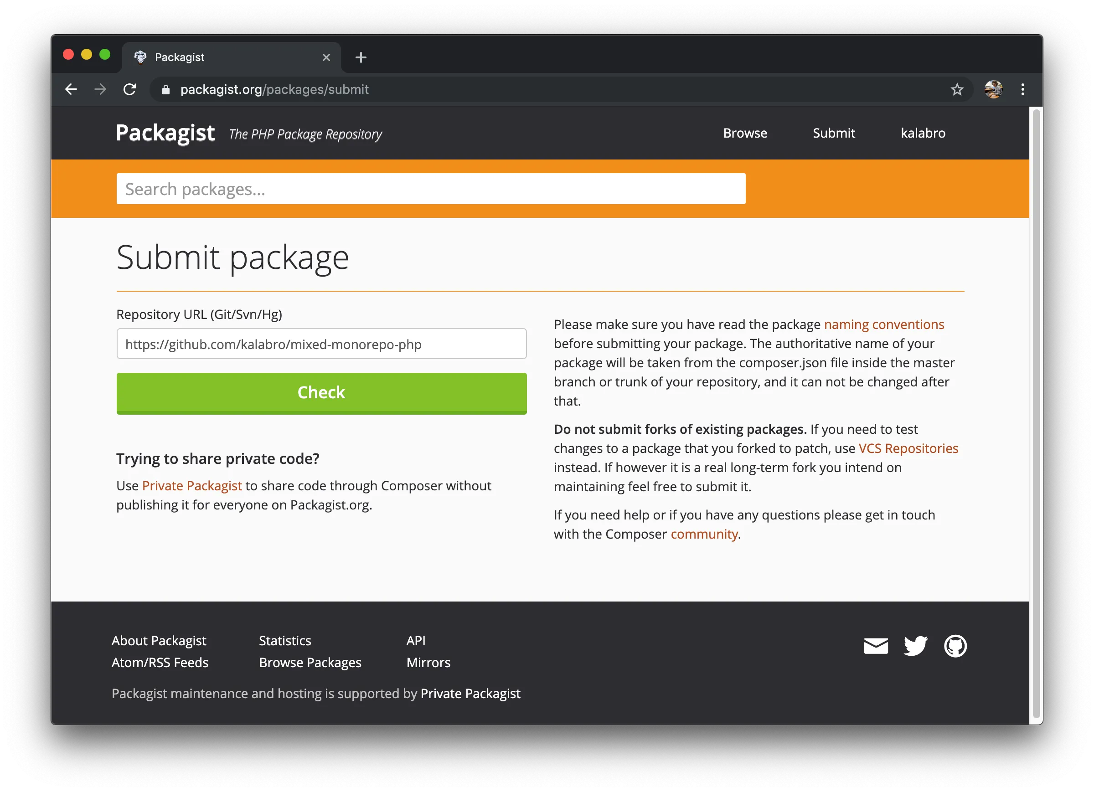Viewport: 1094px width, 792px height.
Task: Open the email contact icon in footer
Action: coord(876,646)
